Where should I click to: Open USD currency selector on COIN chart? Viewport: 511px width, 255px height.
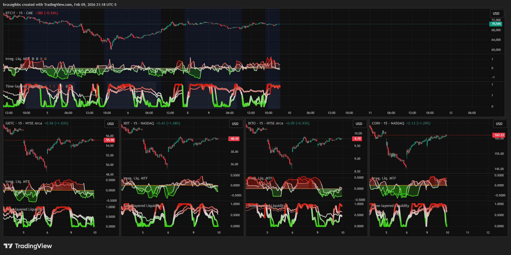[499, 124]
